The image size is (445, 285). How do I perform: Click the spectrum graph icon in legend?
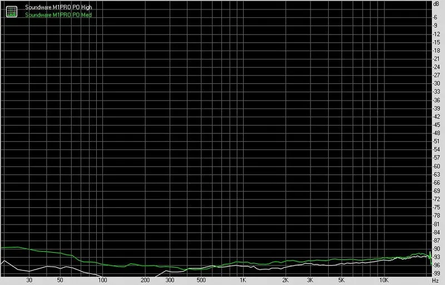(x=12, y=11)
